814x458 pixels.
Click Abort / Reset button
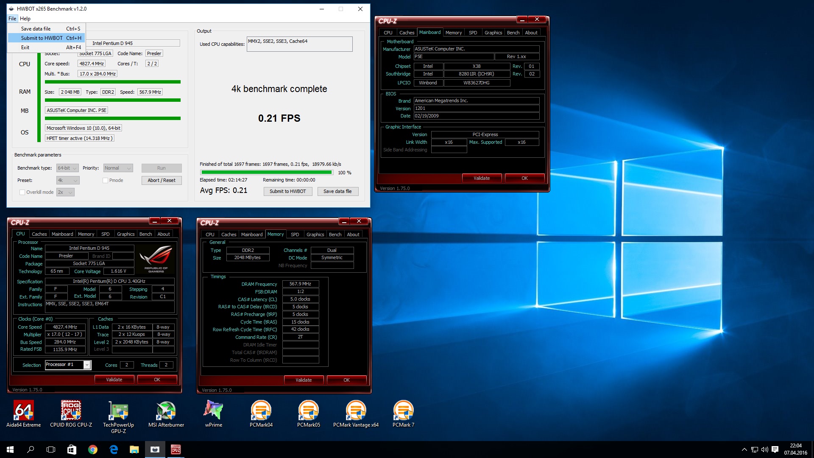[162, 180]
